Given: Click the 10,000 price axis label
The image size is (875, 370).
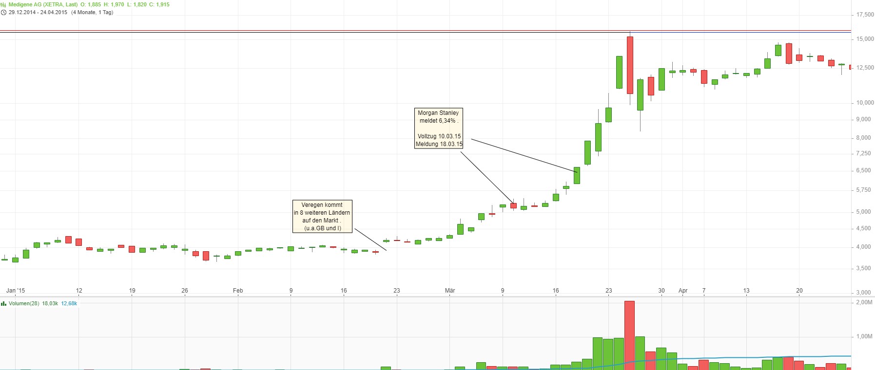Looking at the screenshot, I should click(x=865, y=103).
